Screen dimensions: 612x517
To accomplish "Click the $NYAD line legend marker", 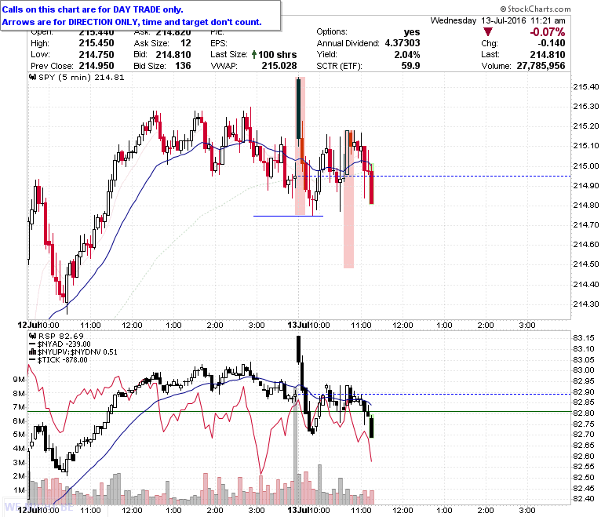I will [33, 344].
